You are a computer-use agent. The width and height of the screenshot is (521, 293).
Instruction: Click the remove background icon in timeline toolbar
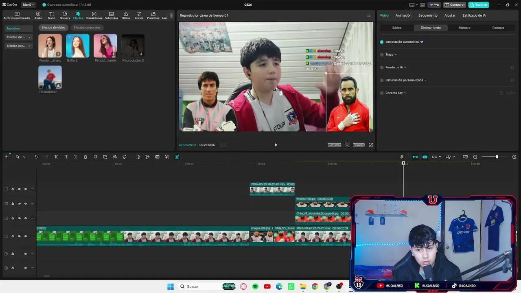(177, 157)
